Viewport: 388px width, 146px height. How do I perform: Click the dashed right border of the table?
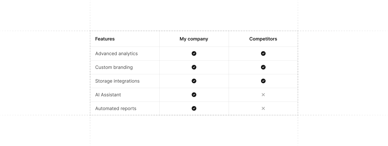tap(298, 73)
